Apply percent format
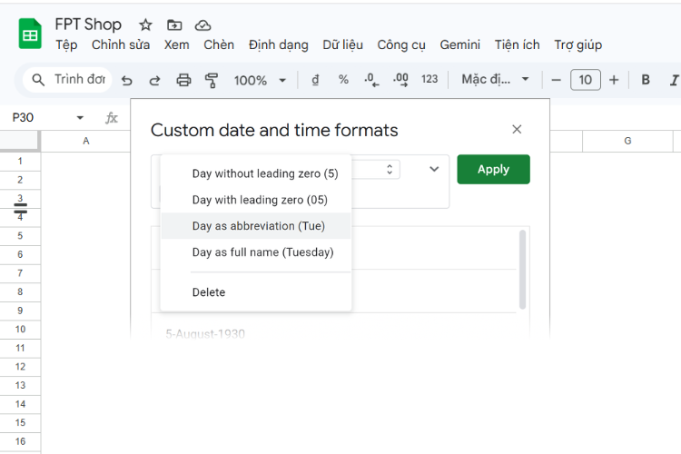Viewport: 681px width, 454px height. tap(343, 80)
